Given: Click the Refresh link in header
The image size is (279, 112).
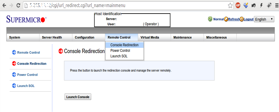Looking at the screenshot, I should 234,19.
